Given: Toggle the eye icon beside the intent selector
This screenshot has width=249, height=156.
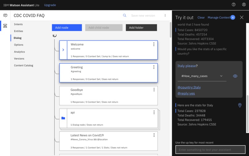Looking at the screenshot, I should pos(235,76).
